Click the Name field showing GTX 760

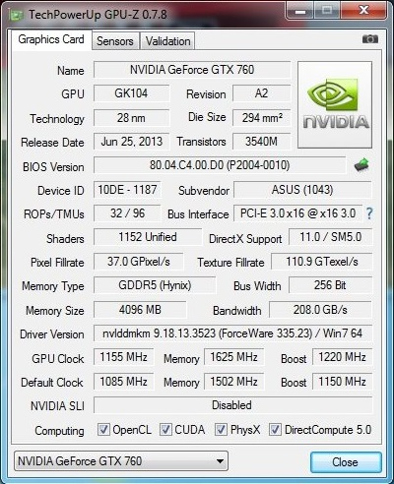[x=192, y=70]
